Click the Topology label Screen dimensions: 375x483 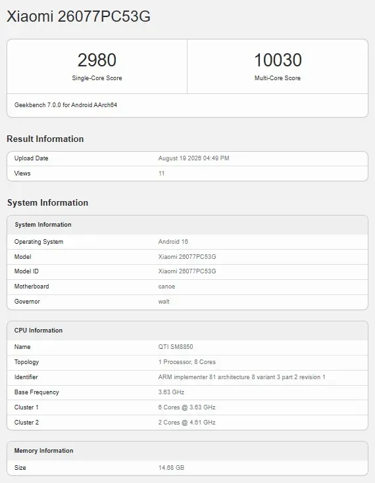point(26,362)
